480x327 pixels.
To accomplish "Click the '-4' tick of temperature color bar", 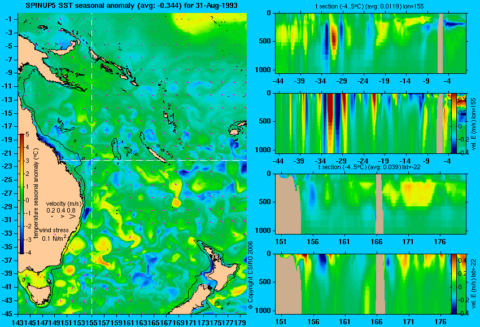I will click(x=28, y=253).
